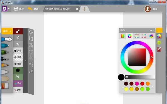This screenshot has height=104, width=167.
Task: Open the color wheel panel in right sidebar
Action: pyautogui.click(x=159, y=36)
